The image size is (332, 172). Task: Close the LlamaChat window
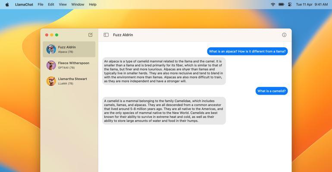tap(47, 35)
